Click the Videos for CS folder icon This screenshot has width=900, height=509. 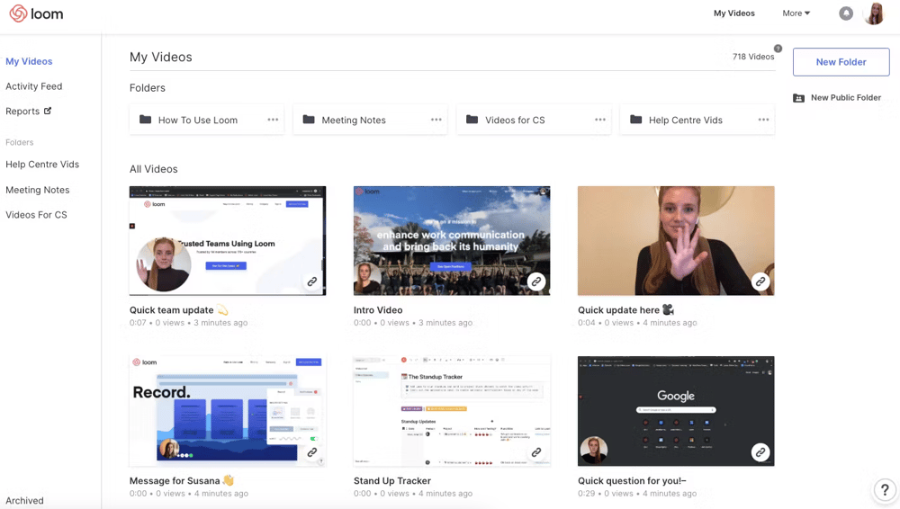(472, 120)
